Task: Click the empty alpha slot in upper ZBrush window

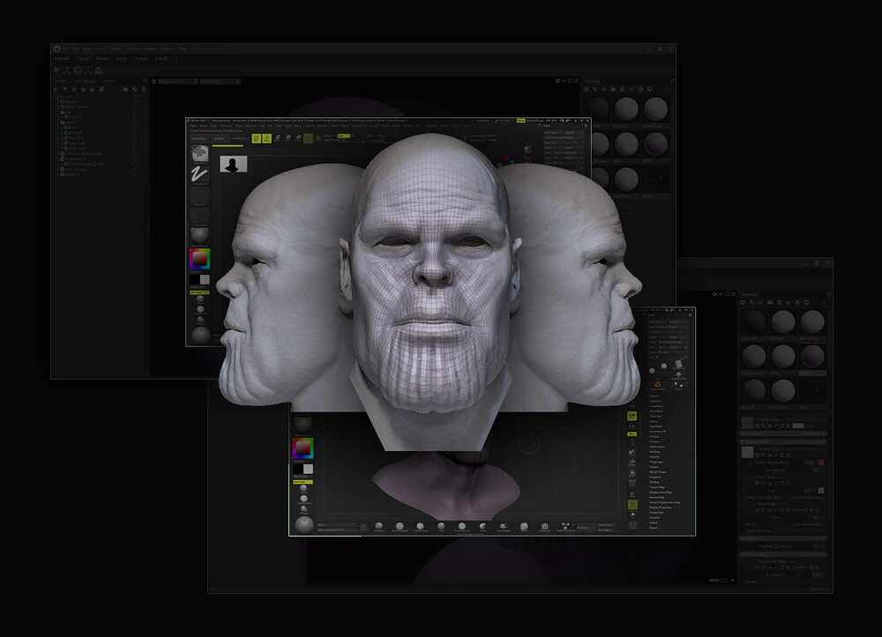Action: point(199,195)
